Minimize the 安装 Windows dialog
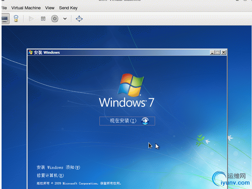The width and height of the screenshot is (252, 189). tap(212, 53)
